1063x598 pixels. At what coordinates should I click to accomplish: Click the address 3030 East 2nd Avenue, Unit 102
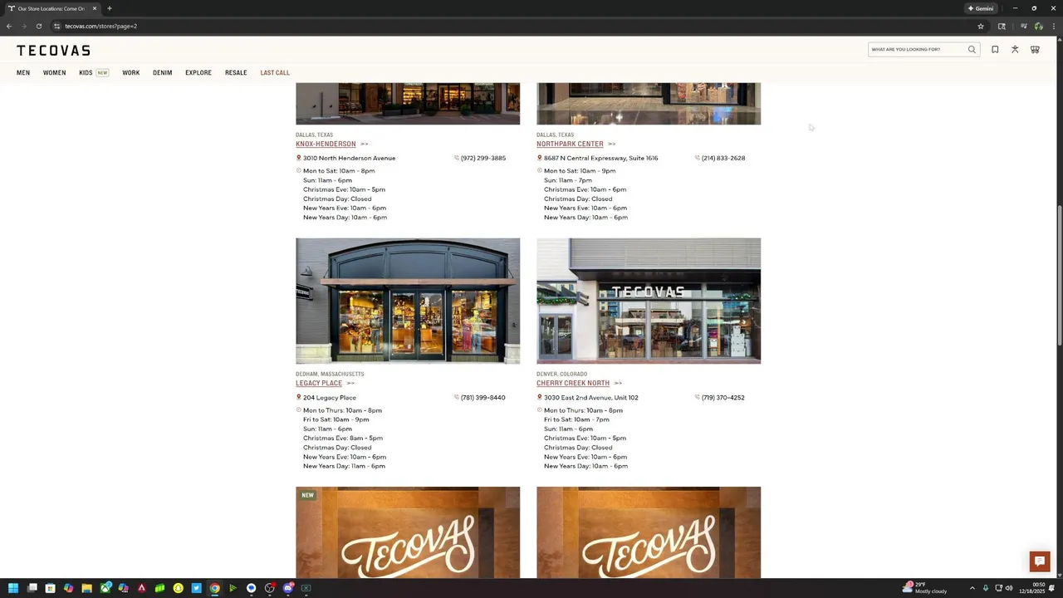tap(591, 398)
